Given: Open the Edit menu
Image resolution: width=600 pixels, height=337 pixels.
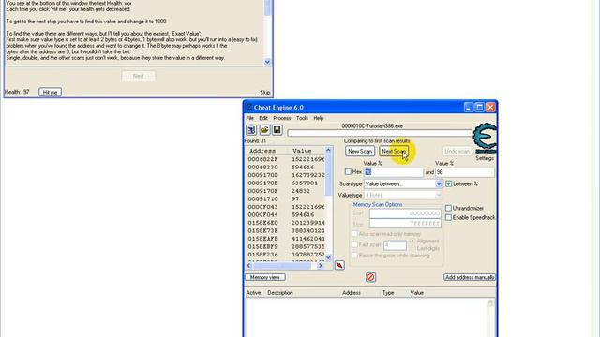Looking at the screenshot, I should (263, 118).
